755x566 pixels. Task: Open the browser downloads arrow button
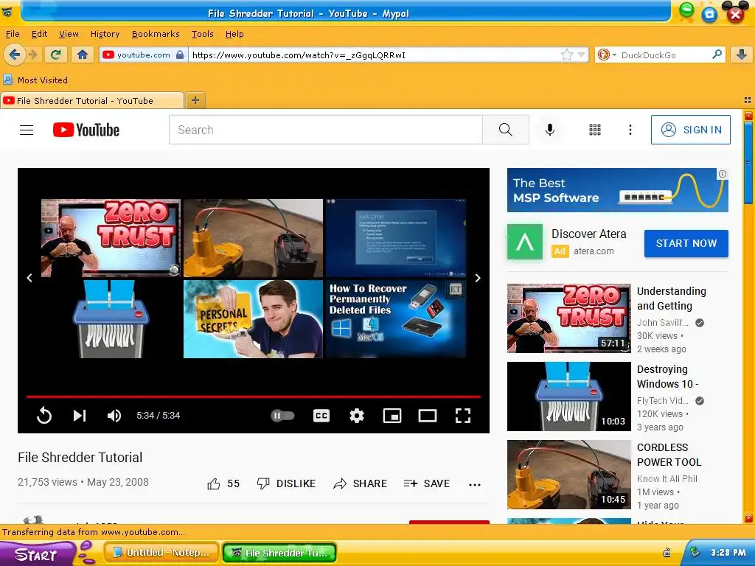tap(742, 55)
